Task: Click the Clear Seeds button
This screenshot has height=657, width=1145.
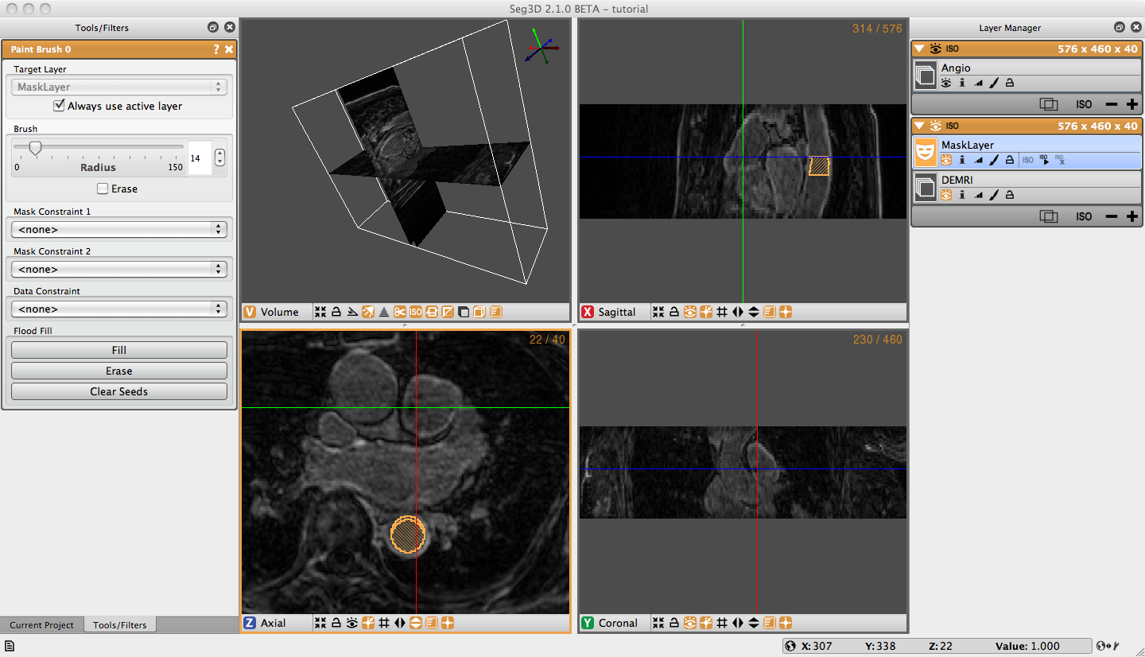Action: (119, 391)
